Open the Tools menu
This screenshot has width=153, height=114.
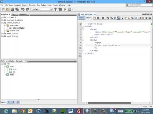pos(55,5)
